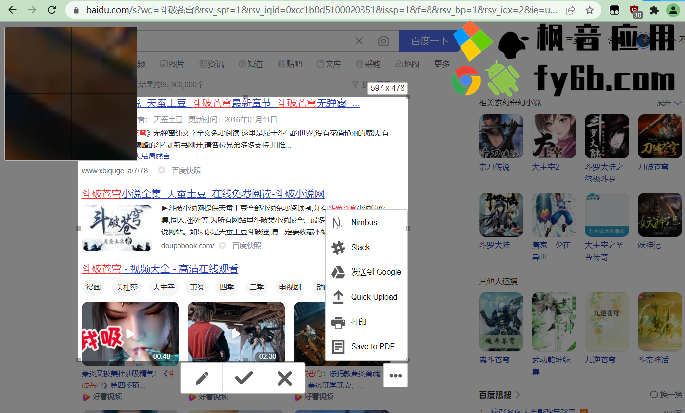Click the site lock icon in address bar
Viewport: 685px width, 413px height.
(x=76, y=10)
